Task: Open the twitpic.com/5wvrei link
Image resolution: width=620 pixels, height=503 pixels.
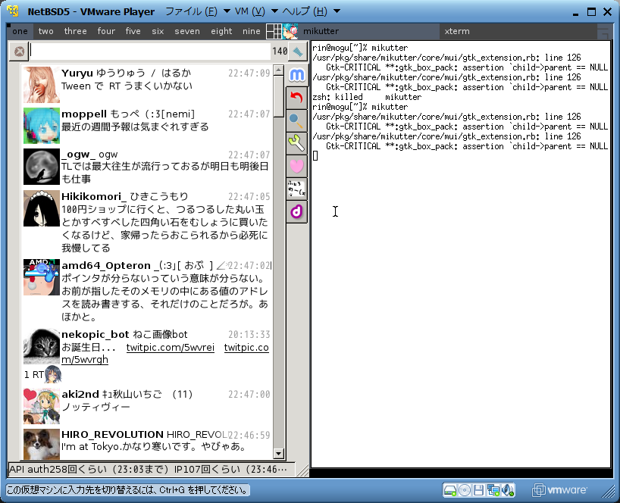Action: pyautogui.click(x=170, y=348)
